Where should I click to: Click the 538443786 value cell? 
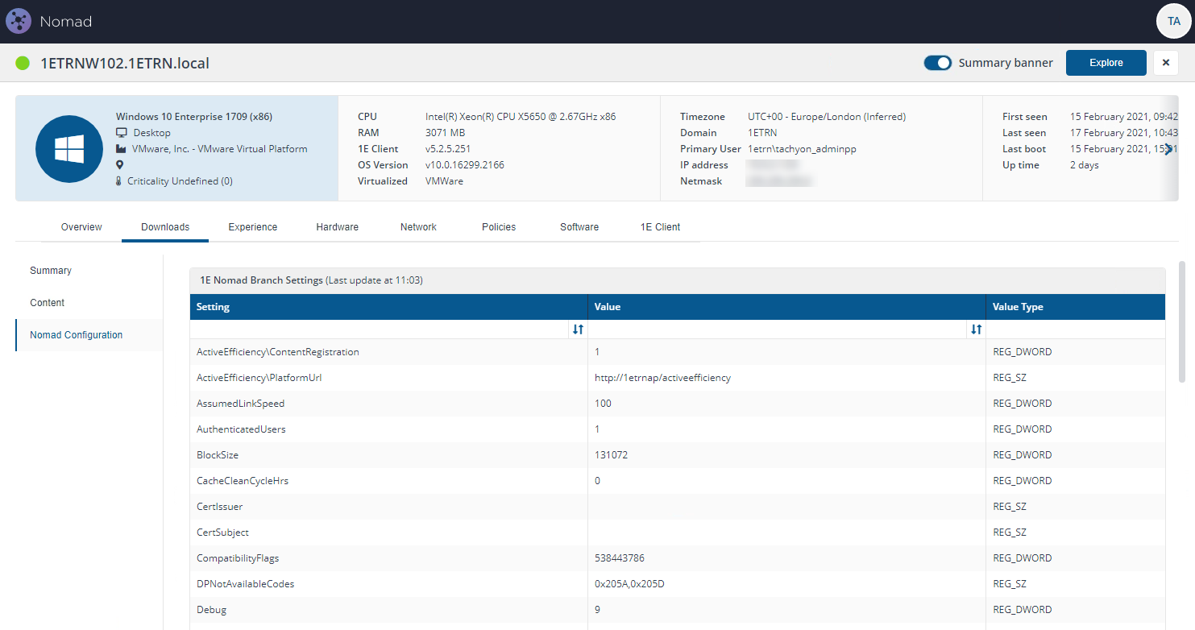point(620,558)
